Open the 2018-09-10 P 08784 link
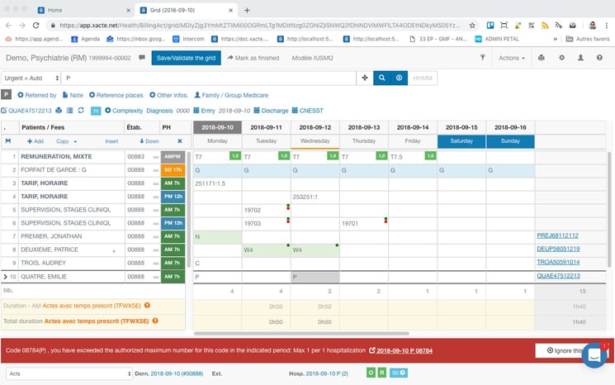The image size is (615, 385). point(401,350)
